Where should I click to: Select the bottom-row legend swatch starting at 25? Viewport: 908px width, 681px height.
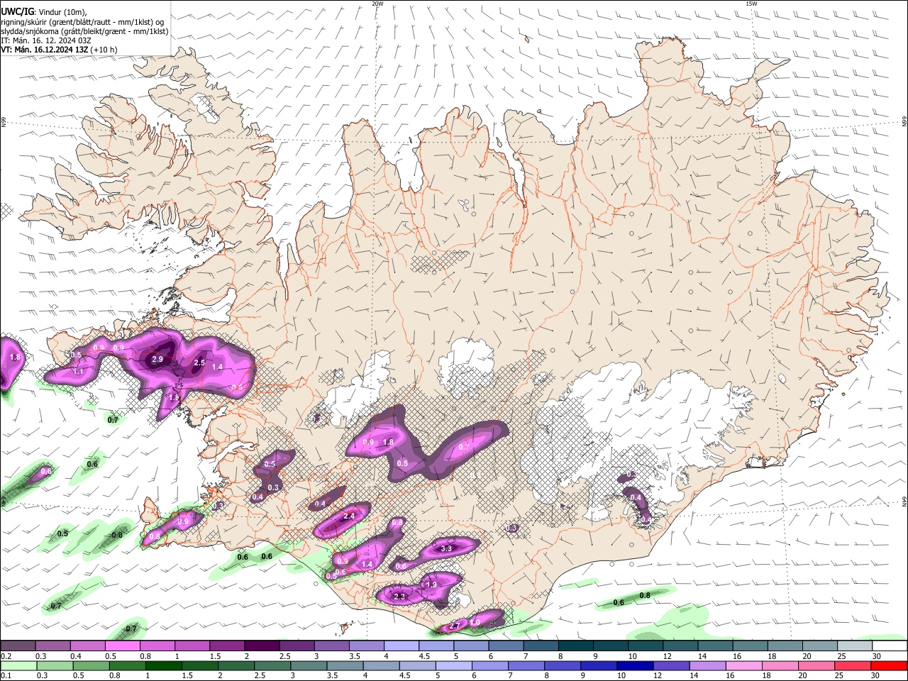coord(851,665)
